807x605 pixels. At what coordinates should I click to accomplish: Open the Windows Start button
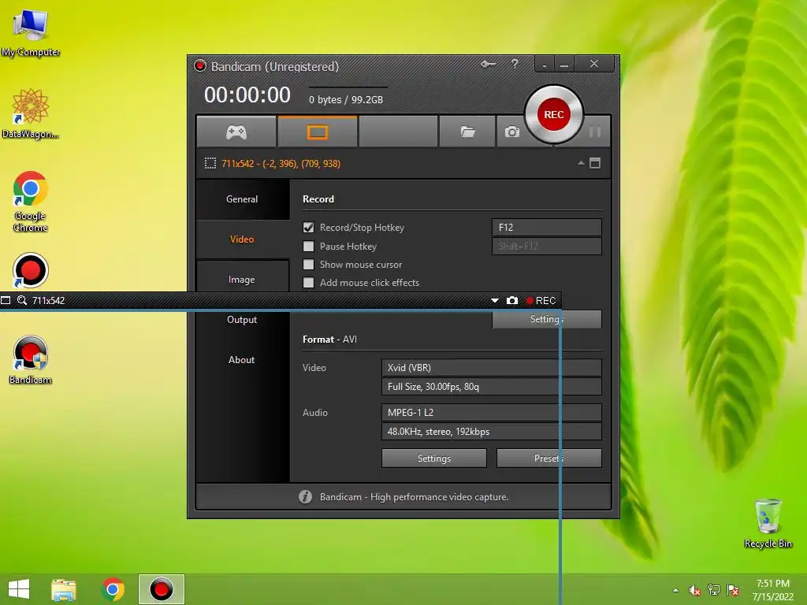tap(19, 589)
